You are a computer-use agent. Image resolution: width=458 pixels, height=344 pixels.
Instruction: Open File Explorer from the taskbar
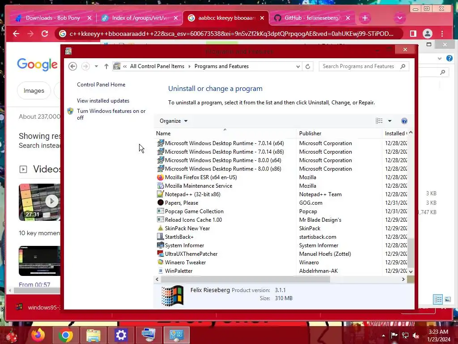(93, 335)
